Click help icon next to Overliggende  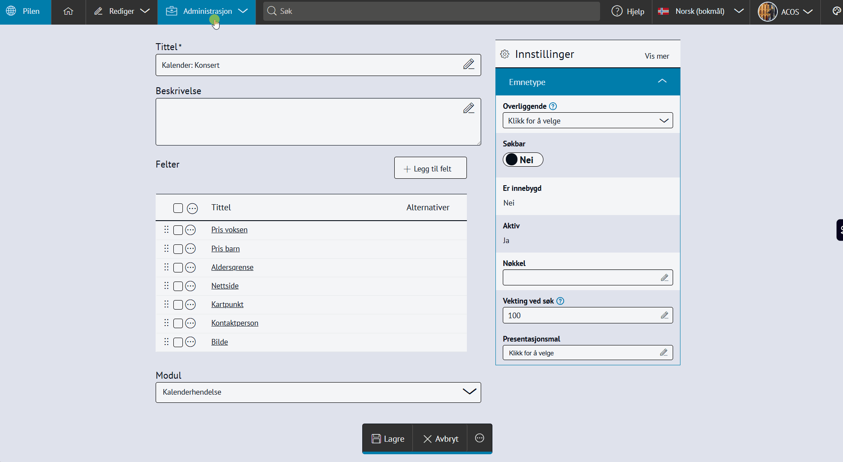(x=553, y=106)
